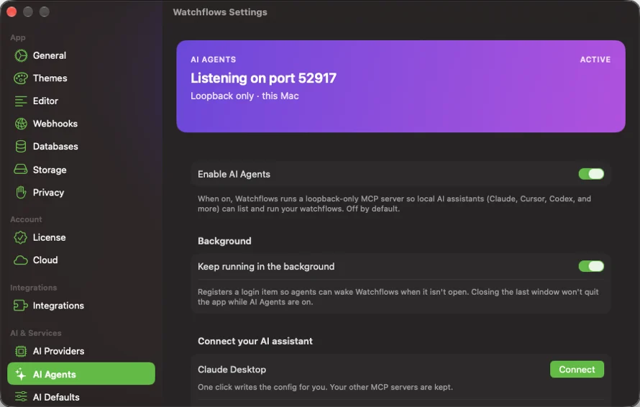Click the Claude Desktop row title
The width and height of the screenshot is (640, 407).
(232, 370)
